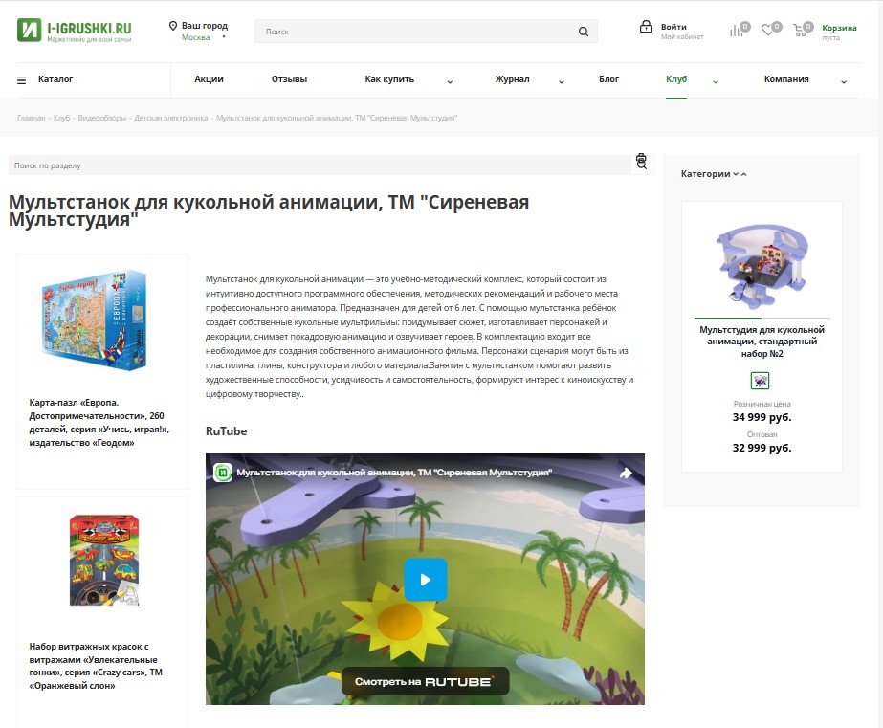This screenshot has width=883, height=728.
Task: Open the shopping cart icon
Action: (800, 31)
